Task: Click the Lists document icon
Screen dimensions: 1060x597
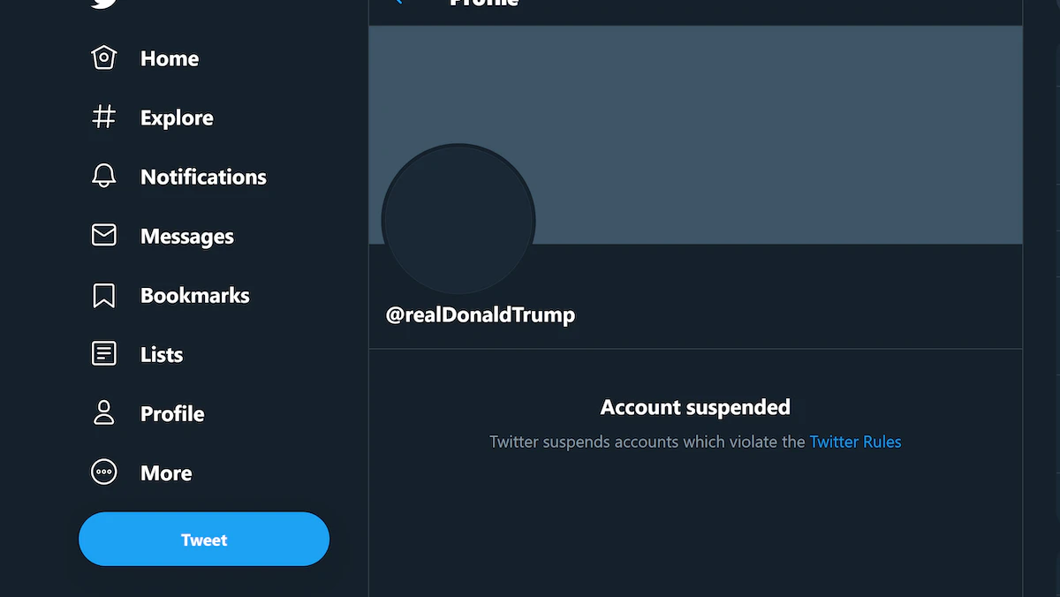Action: coord(104,354)
